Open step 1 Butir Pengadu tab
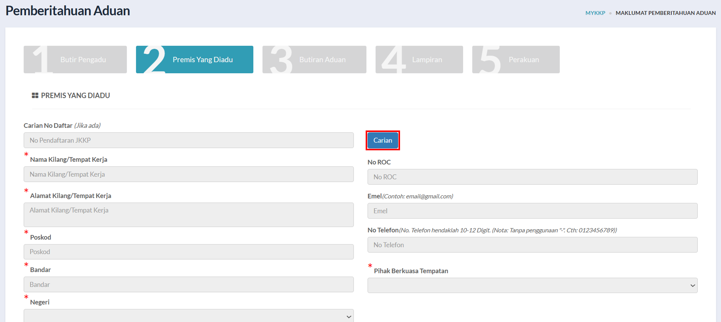The width and height of the screenshot is (721, 322). (75, 60)
